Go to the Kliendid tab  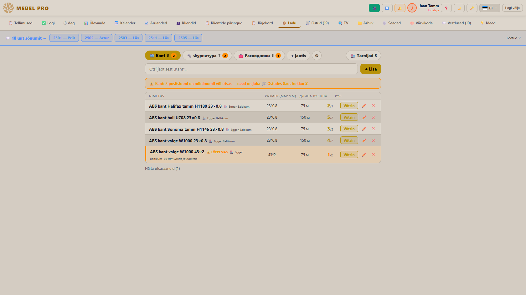click(x=186, y=23)
